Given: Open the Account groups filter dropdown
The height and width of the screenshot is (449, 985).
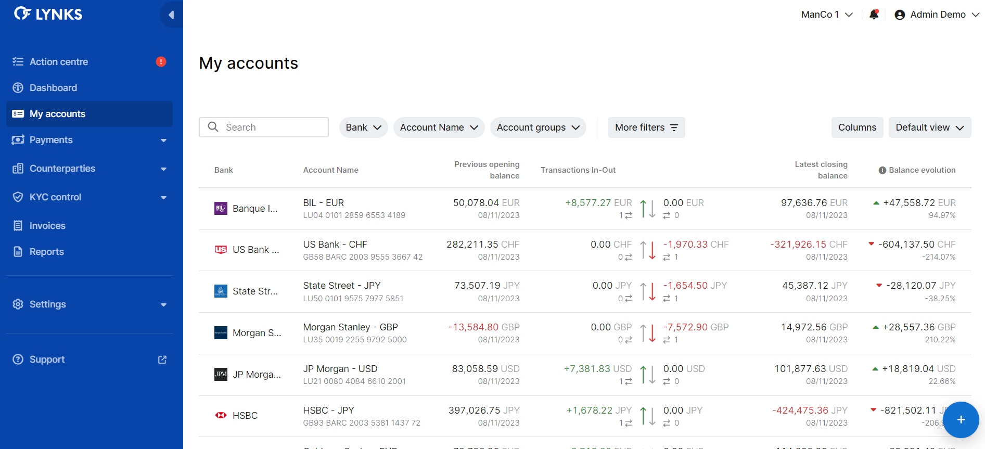Looking at the screenshot, I should (538, 127).
